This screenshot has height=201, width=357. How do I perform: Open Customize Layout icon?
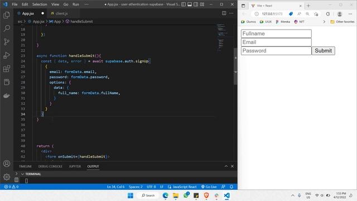tap(202, 4)
